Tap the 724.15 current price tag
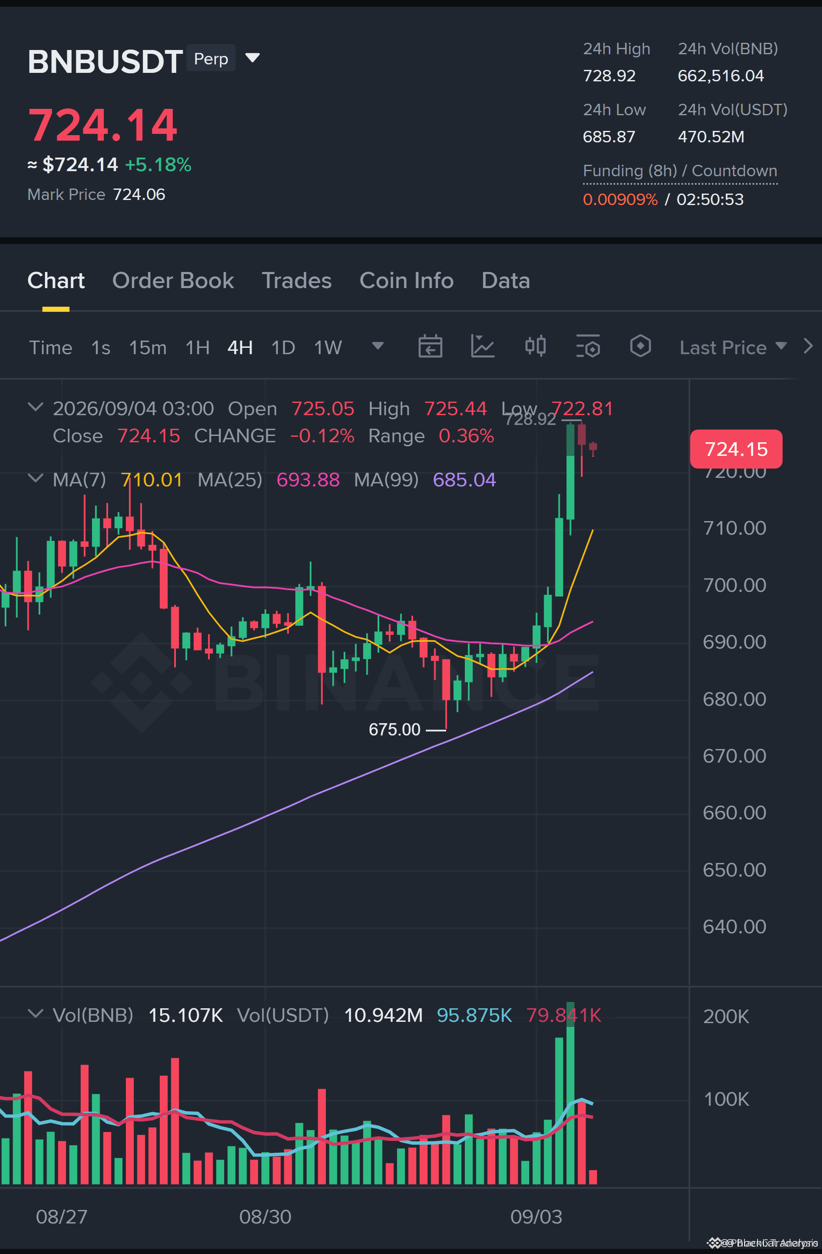This screenshot has height=1254, width=822. [736, 449]
